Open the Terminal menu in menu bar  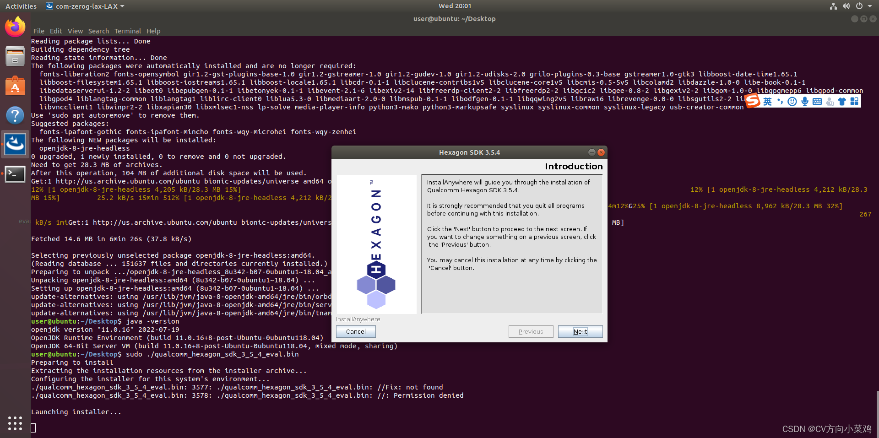click(128, 31)
